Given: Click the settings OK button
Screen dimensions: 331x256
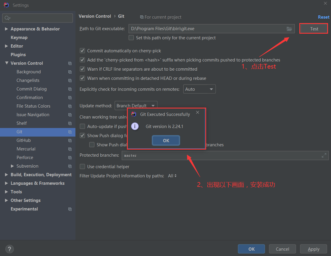Looking at the screenshot, I should [251, 249].
